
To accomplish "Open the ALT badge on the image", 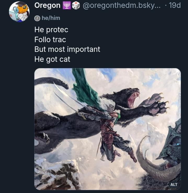I will (x=174, y=184).
